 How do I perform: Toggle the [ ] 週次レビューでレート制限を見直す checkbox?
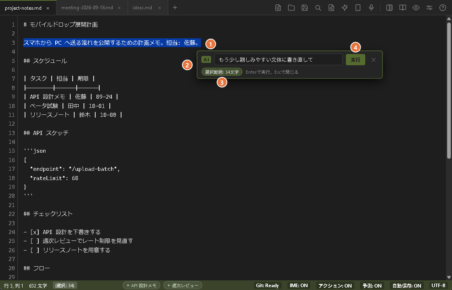click(x=35, y=241)
